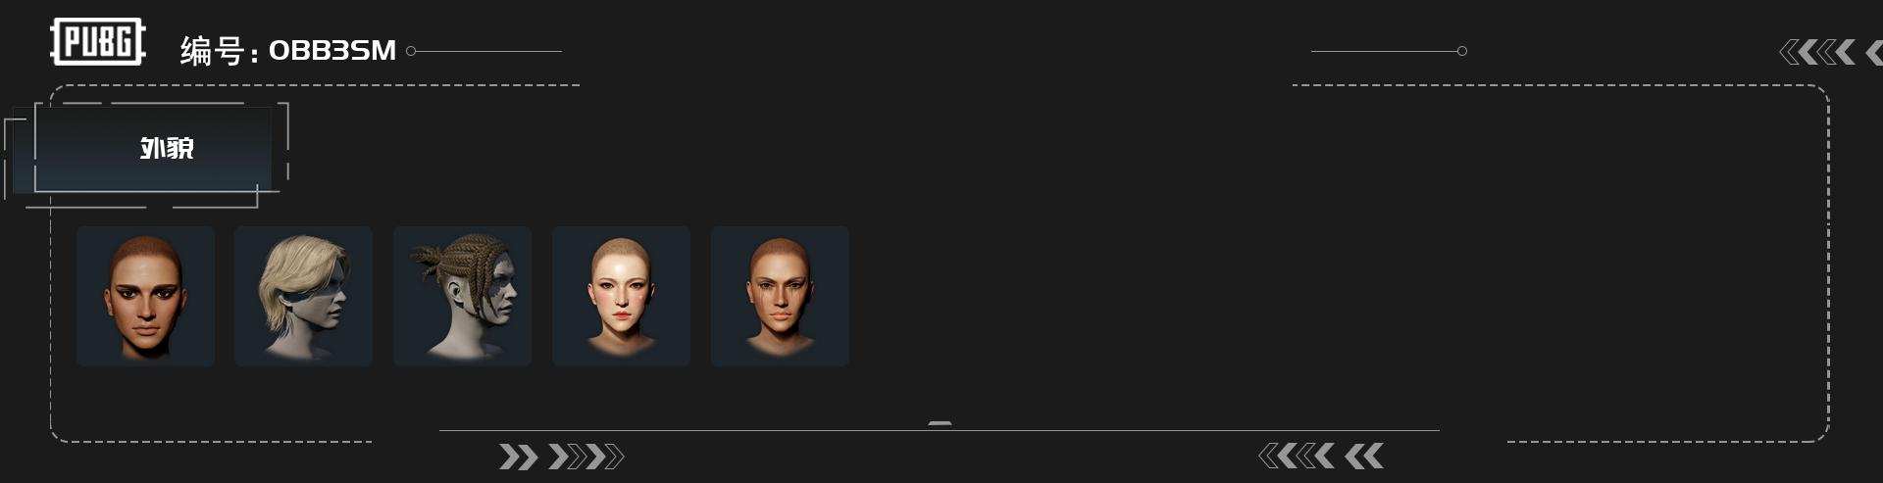The width and height of the screenshot is (1883, 483).
Task: Click the outlined left chevron group at bottom right
Action: click(1296, 456)
